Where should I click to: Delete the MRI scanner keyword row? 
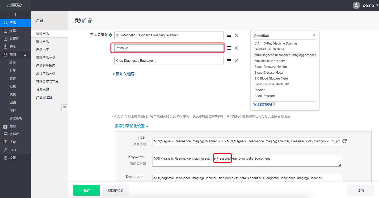236,35
